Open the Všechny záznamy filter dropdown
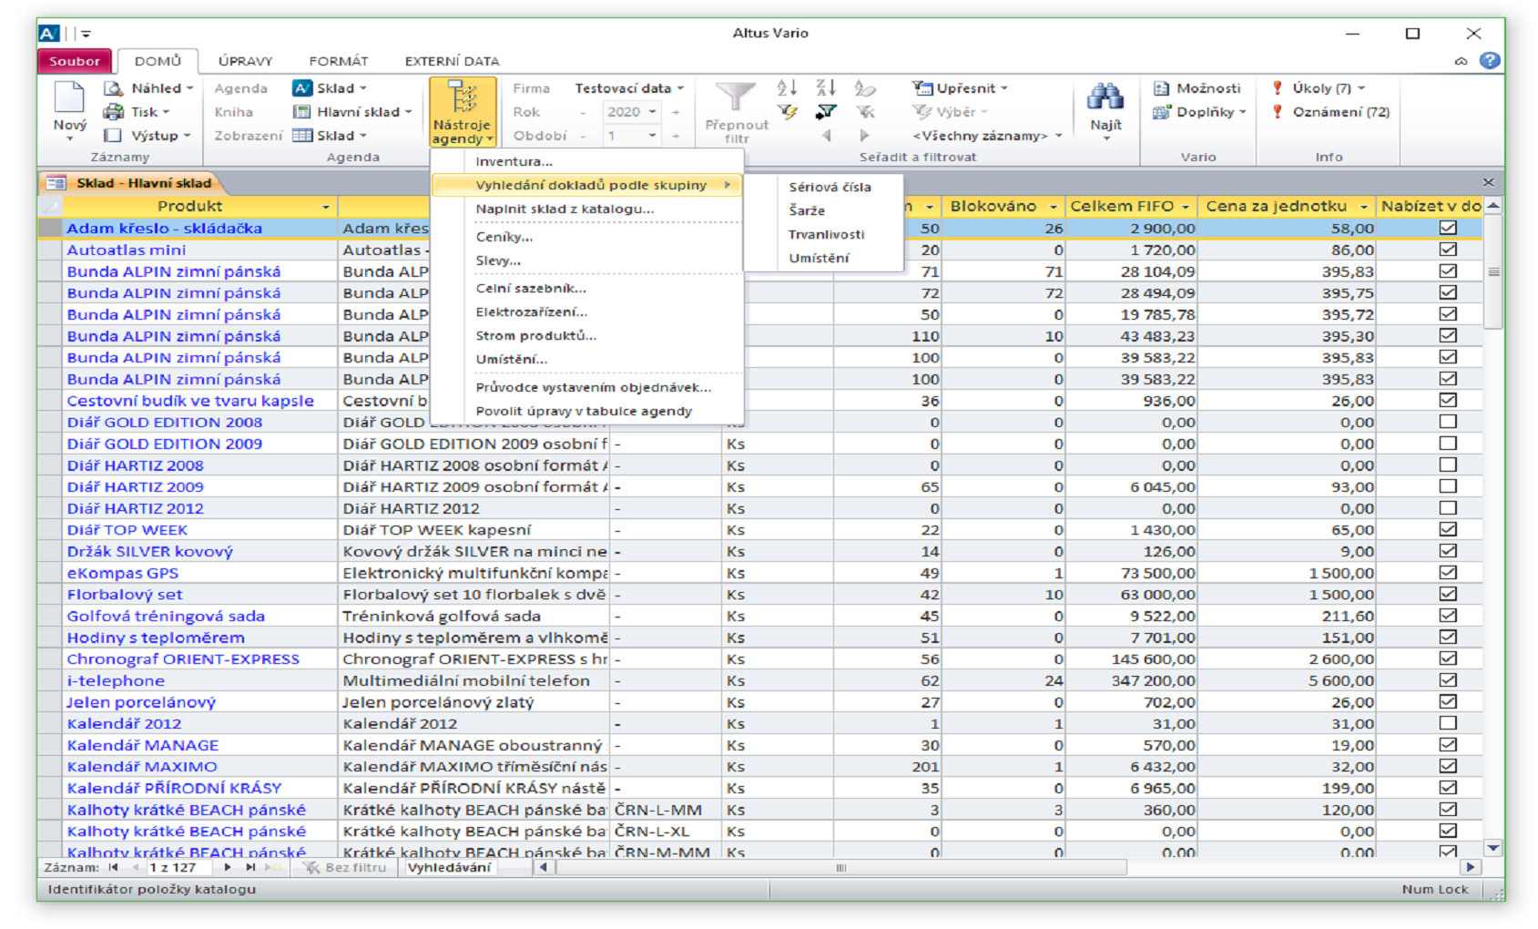The height and width of the screenshot is (929, 1538). pos(987,136)
